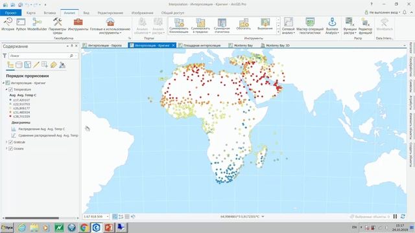Switch to the Вставка ribbon tab
The image size is (415, 233).
(50, 13)
